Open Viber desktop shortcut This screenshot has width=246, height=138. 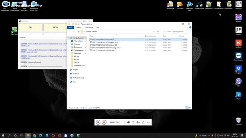point(238,82)
